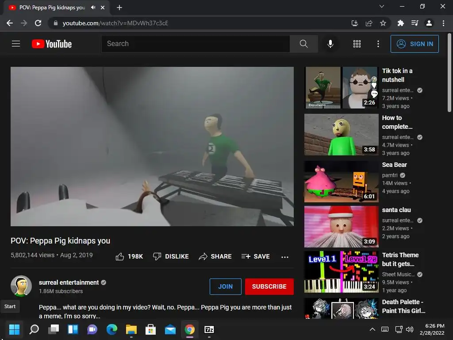
Task: Save the video to a playlist
Action: [x=255, y=256]
